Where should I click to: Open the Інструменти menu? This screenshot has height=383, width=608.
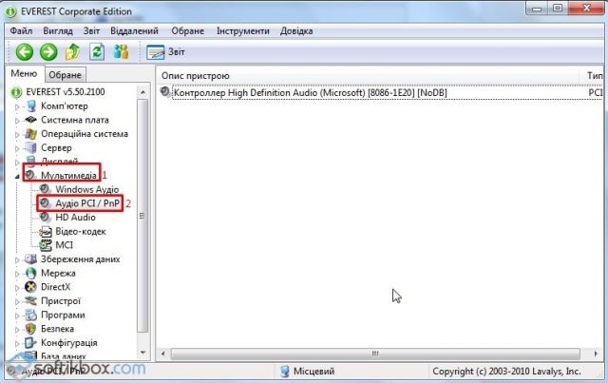tap(243, 30)
